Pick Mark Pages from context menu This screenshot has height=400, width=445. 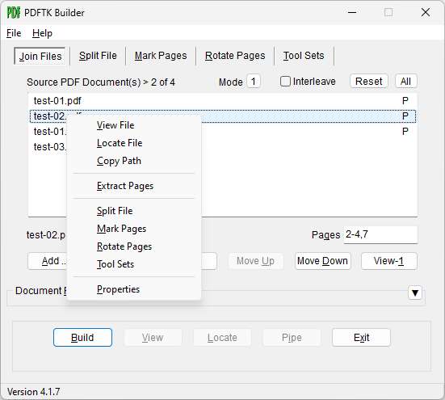coord(121,229)
